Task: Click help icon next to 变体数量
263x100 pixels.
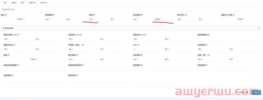Action: (142, 55)
